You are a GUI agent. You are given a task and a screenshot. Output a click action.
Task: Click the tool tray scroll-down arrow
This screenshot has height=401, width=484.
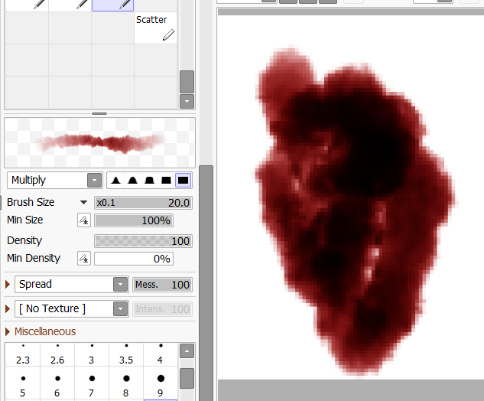[187, 101]
